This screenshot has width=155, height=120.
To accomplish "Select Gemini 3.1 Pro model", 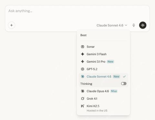I will click(x=103, y=62).
